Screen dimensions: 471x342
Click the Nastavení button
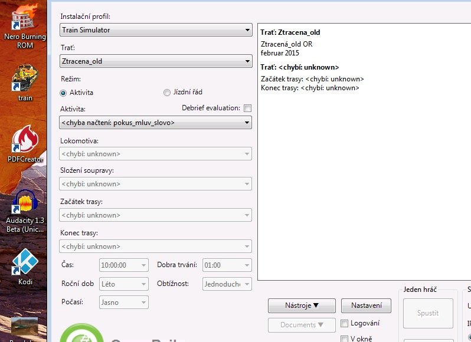pyautogui.click(x=366, y=305)
